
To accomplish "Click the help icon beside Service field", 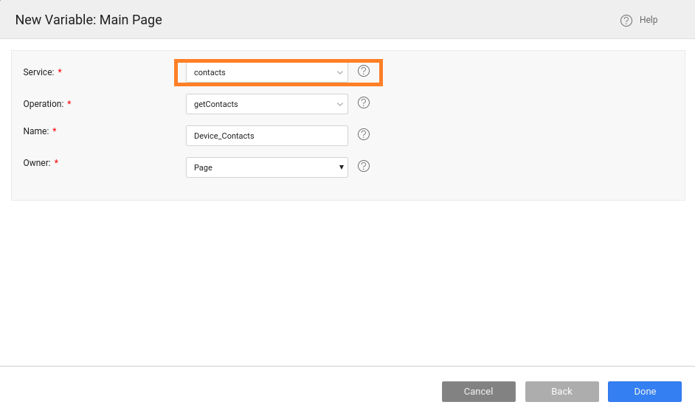I will [363, 72].
